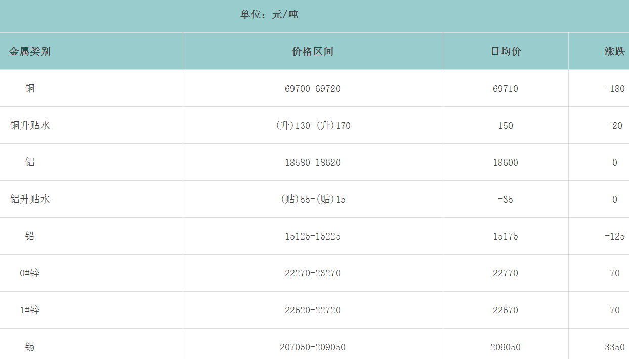Select the 铝 row label

point(30,162)
